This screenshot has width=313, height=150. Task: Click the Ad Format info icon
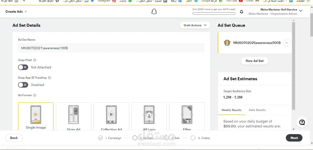(35, 95)
